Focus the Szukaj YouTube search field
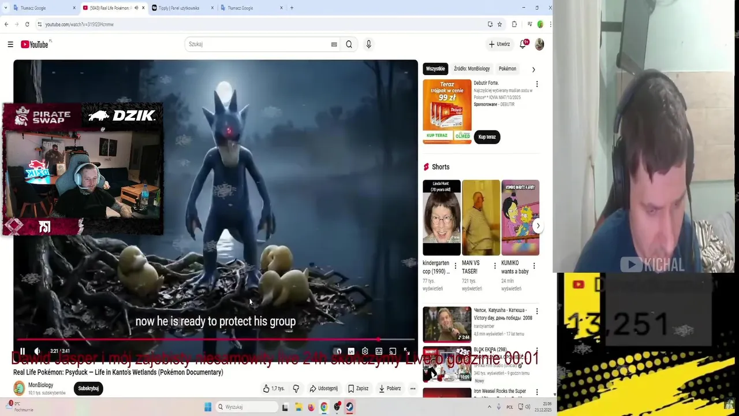 [x=257, y=44]
